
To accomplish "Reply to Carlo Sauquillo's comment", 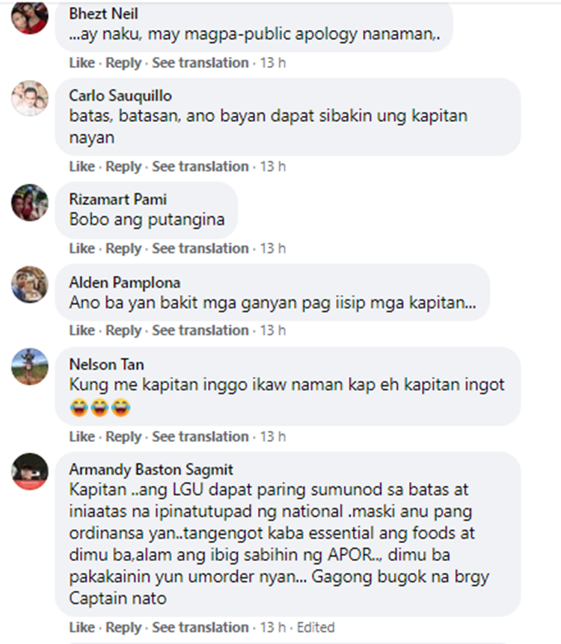I will [123, 166].
